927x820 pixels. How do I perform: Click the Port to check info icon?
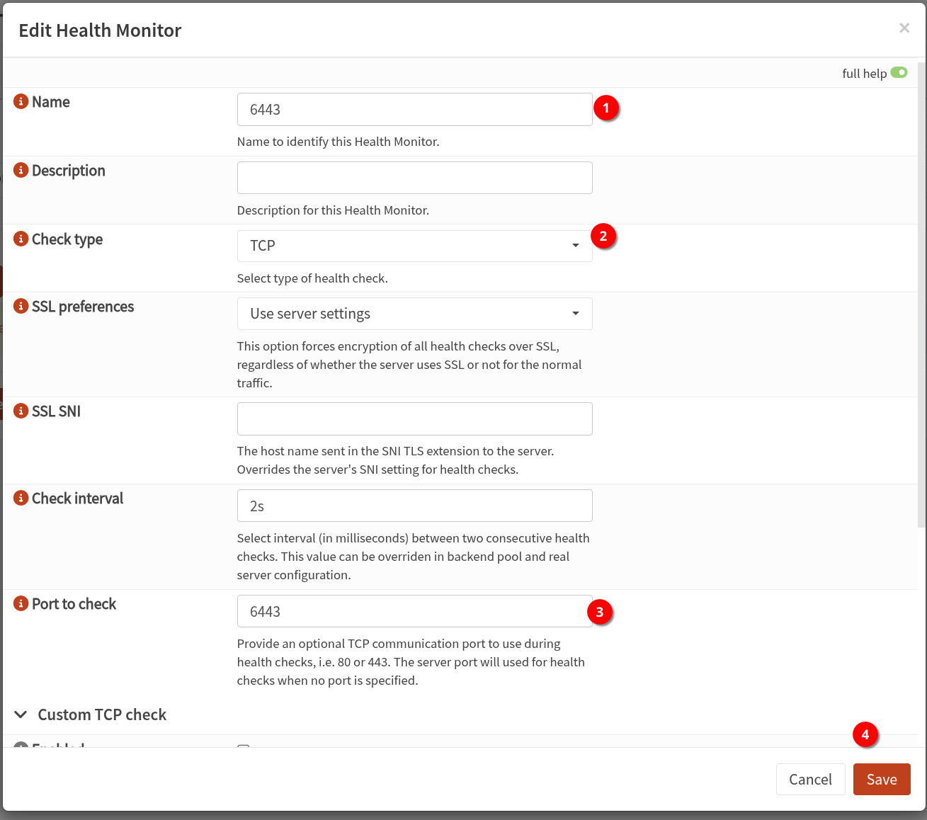[21, 604]
